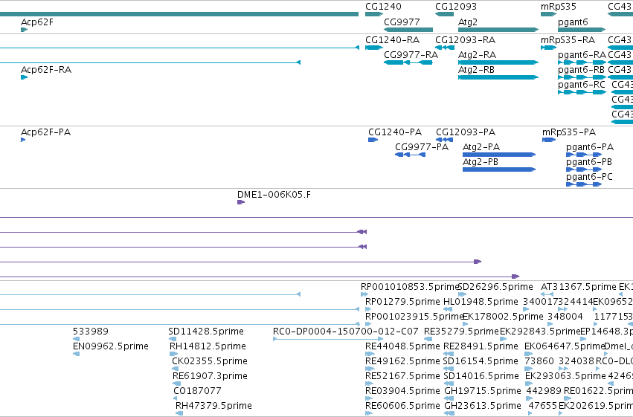Select the RC0-DP0004-150700-012-C07 feature
Viewport: 633px width, 417px height.
pyautogui.click(x=328, y=339)
